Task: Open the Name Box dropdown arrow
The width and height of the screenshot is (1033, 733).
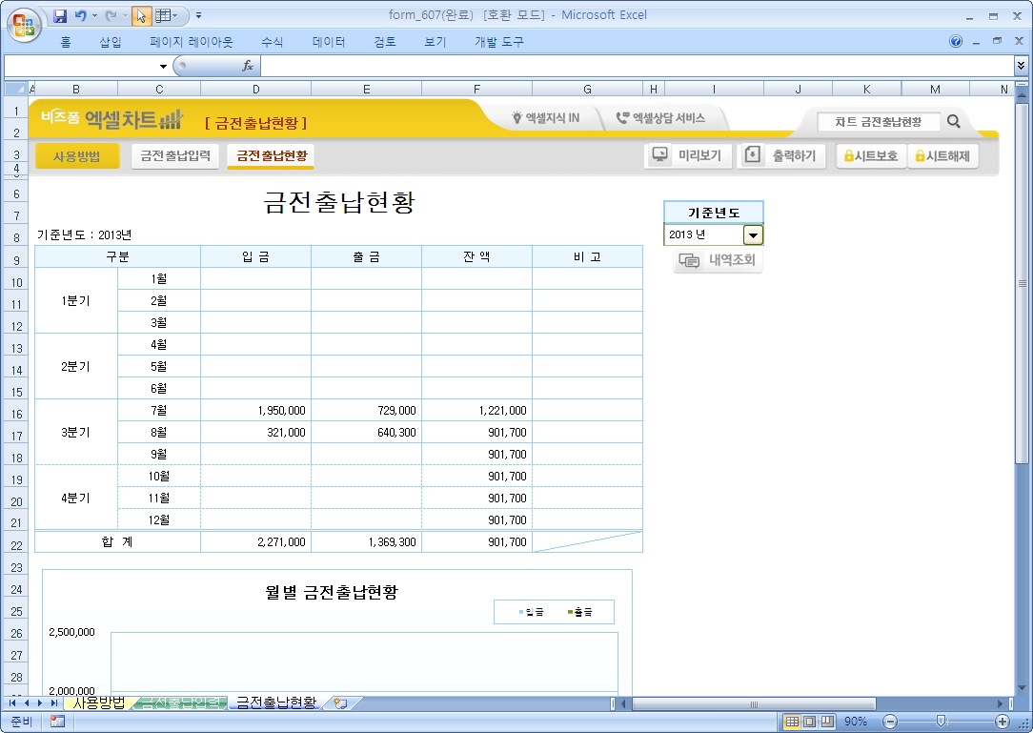Action: pos(163,67)
